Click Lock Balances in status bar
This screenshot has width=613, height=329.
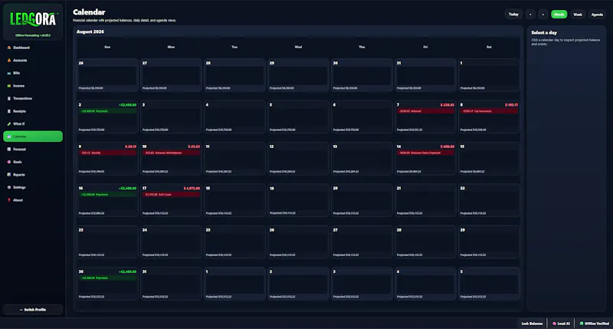pyautogui.click(x=532, y=324)
